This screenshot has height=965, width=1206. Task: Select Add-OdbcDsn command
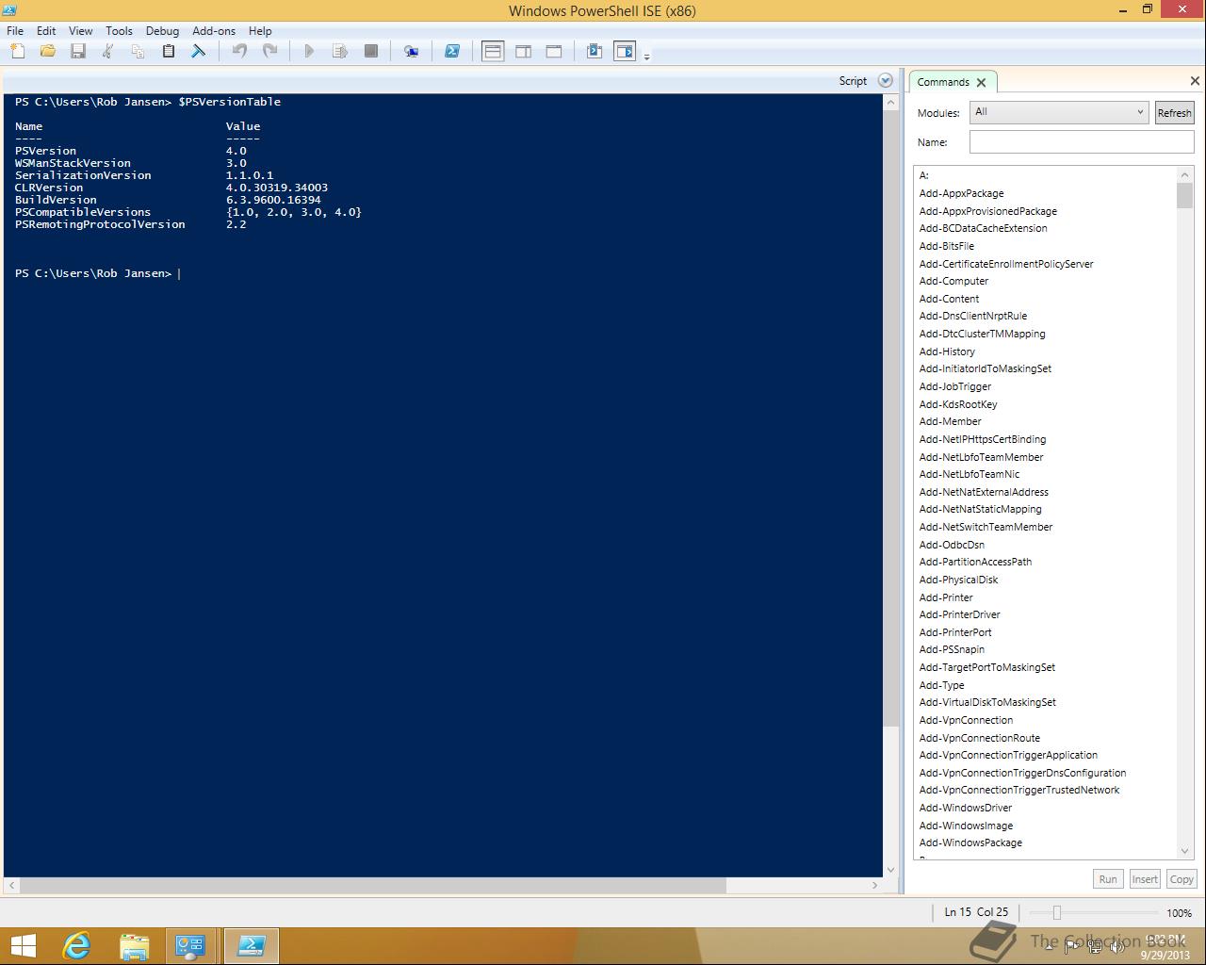coord(952,545)
